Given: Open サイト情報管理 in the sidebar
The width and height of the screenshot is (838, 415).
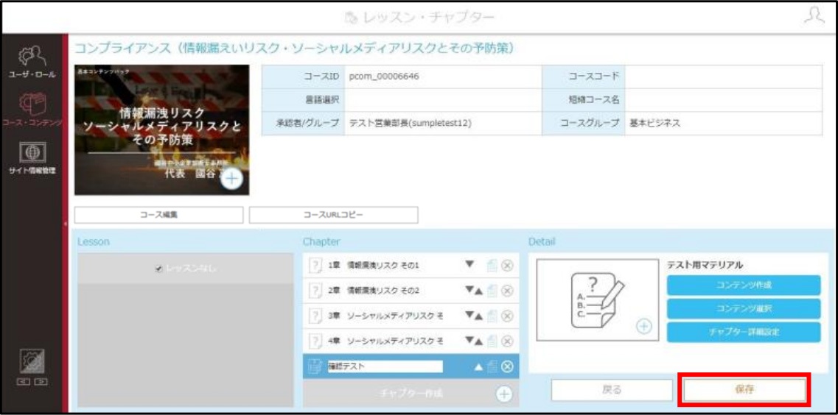Looking at the screenshot, I should coord(32,158).
